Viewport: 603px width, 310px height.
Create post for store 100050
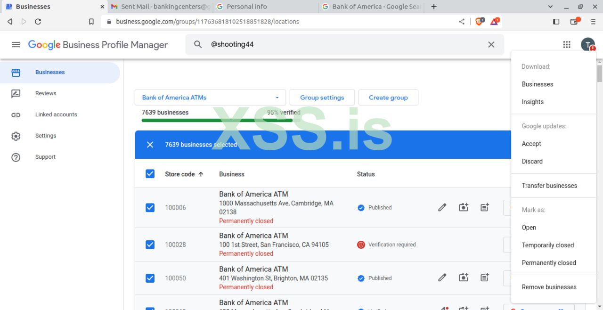tap(485, 278)
